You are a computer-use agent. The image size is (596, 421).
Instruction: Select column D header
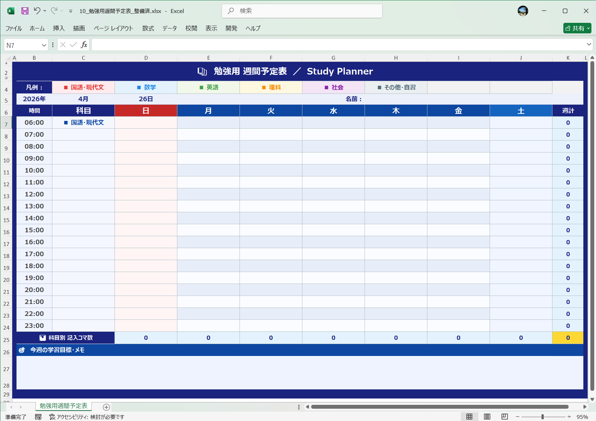[x=146, y=58]
